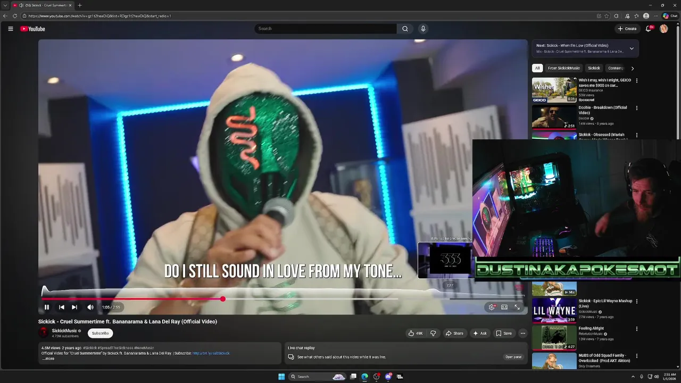Open system volume from the tray
Image resolution: width=681 pixels, height=383 pixels.
pyautogui.click(x=656, y=377)
